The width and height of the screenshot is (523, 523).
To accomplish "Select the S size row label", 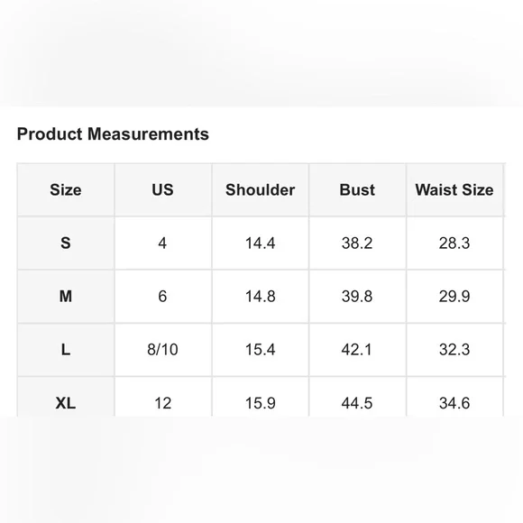I will pos(66,243).
